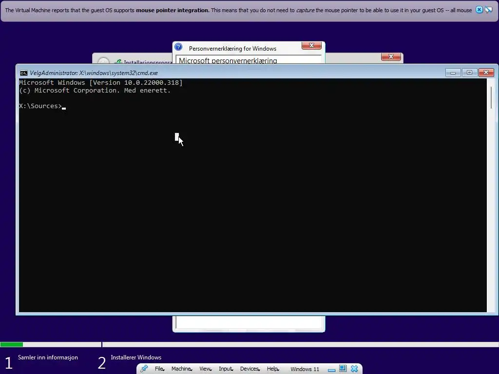
Task: Close VM using mini toolbar X icon
Action: coord(354,369)
